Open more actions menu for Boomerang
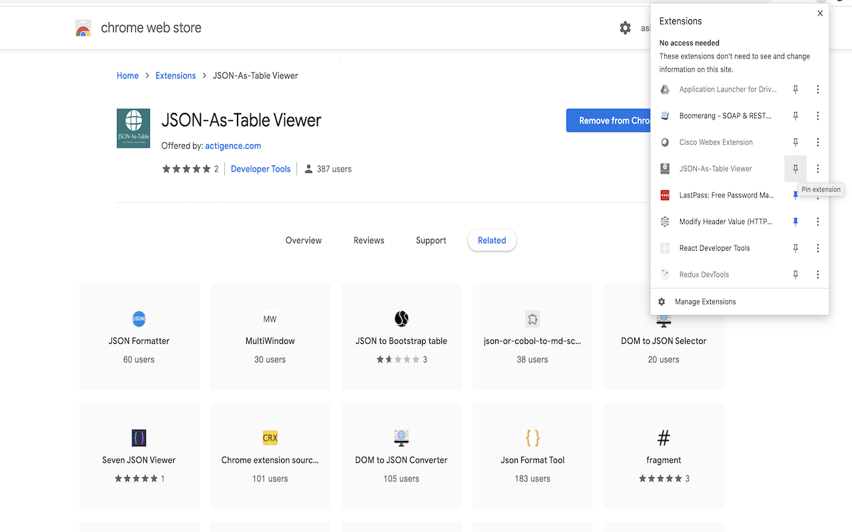 [818, 116]
